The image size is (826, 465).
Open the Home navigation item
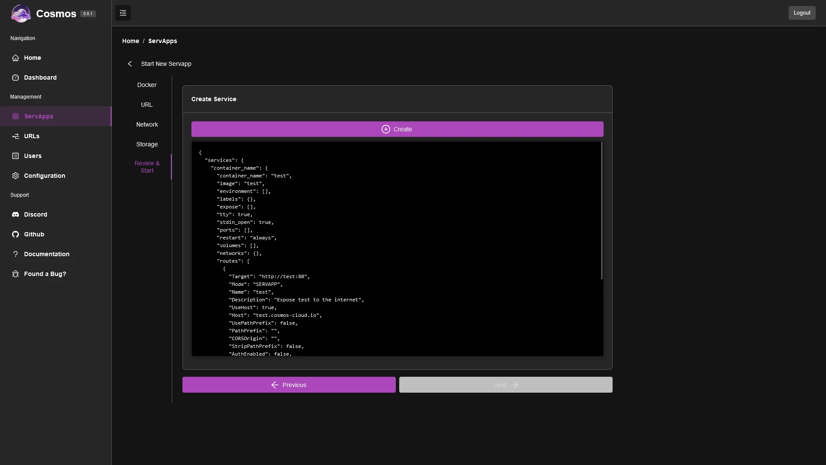[x=55, y=58]
